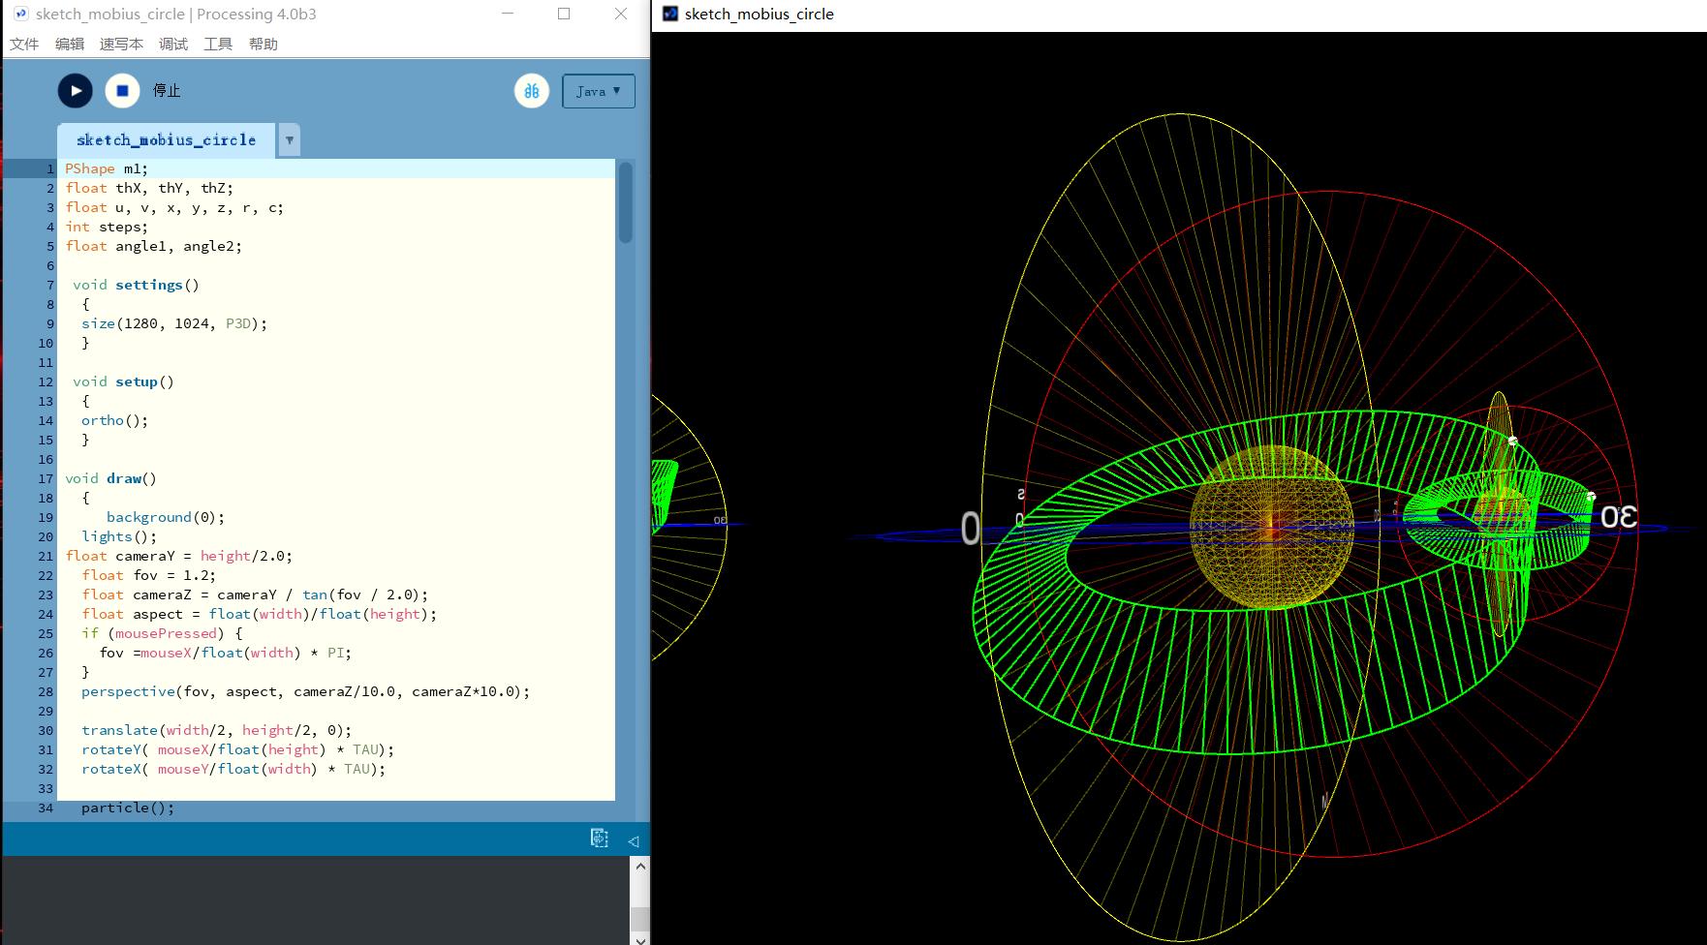Open the 工具 menu
1707x945 pixels.
point(218,45)
